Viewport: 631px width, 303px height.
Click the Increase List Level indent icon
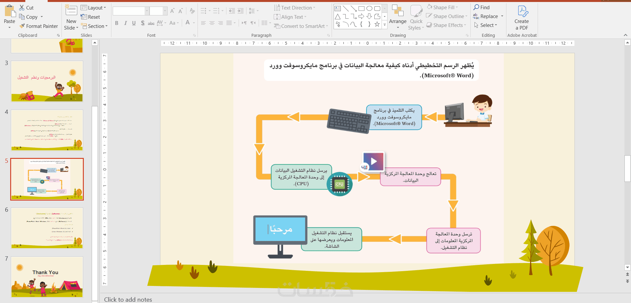pyautogui.click(x=241, y=11)
